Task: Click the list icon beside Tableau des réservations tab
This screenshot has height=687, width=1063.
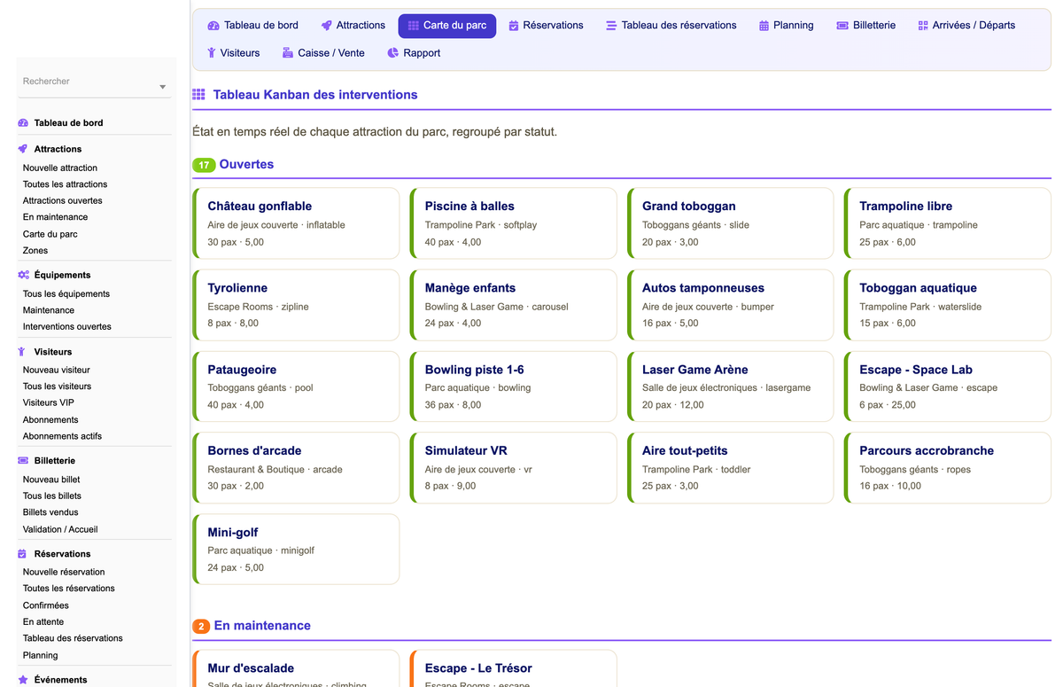Action: [x=611, y=26]
